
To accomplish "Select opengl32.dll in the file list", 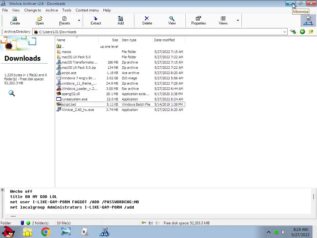I will pos(120,94).
